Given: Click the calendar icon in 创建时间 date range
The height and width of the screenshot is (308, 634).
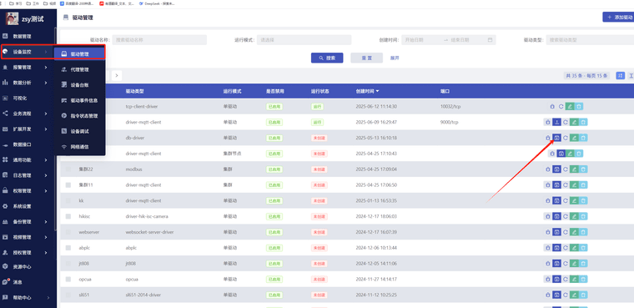Looking at the screenshot, I should coord(490,40).
